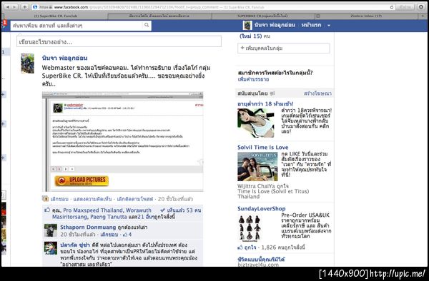The image size is (429, 281).
Task: Open นินจา พ่อลูกอ่อน profile name in header
Action: pyautogui.click(x=275, y=25)
